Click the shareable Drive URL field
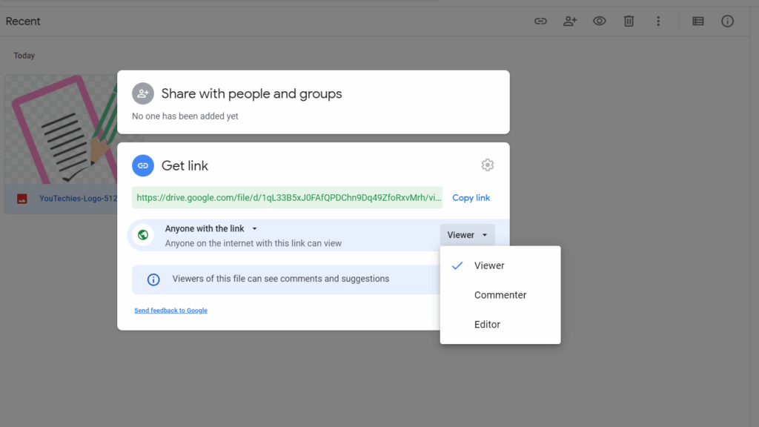 [287, 197]
